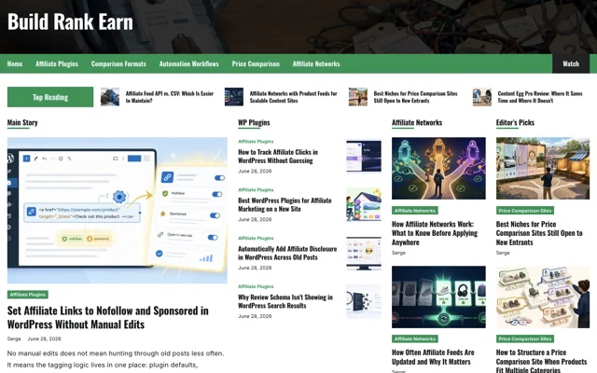Click Affiliate Plugins label above Track Affiliate Clicks

point(256,141)
